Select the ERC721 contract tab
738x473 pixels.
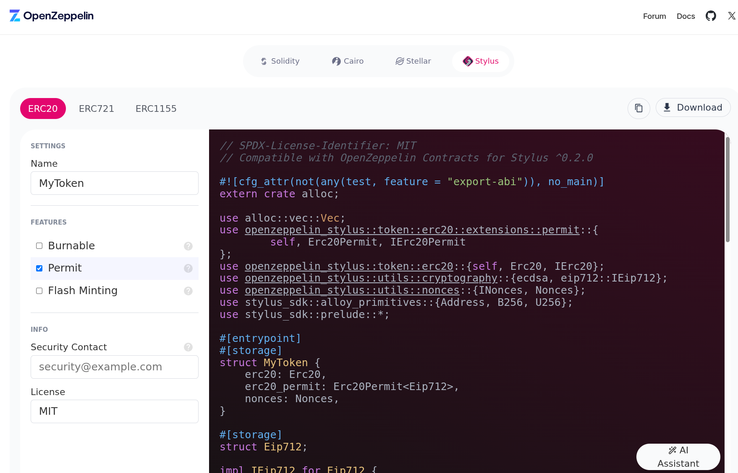(x=97, y=109)
